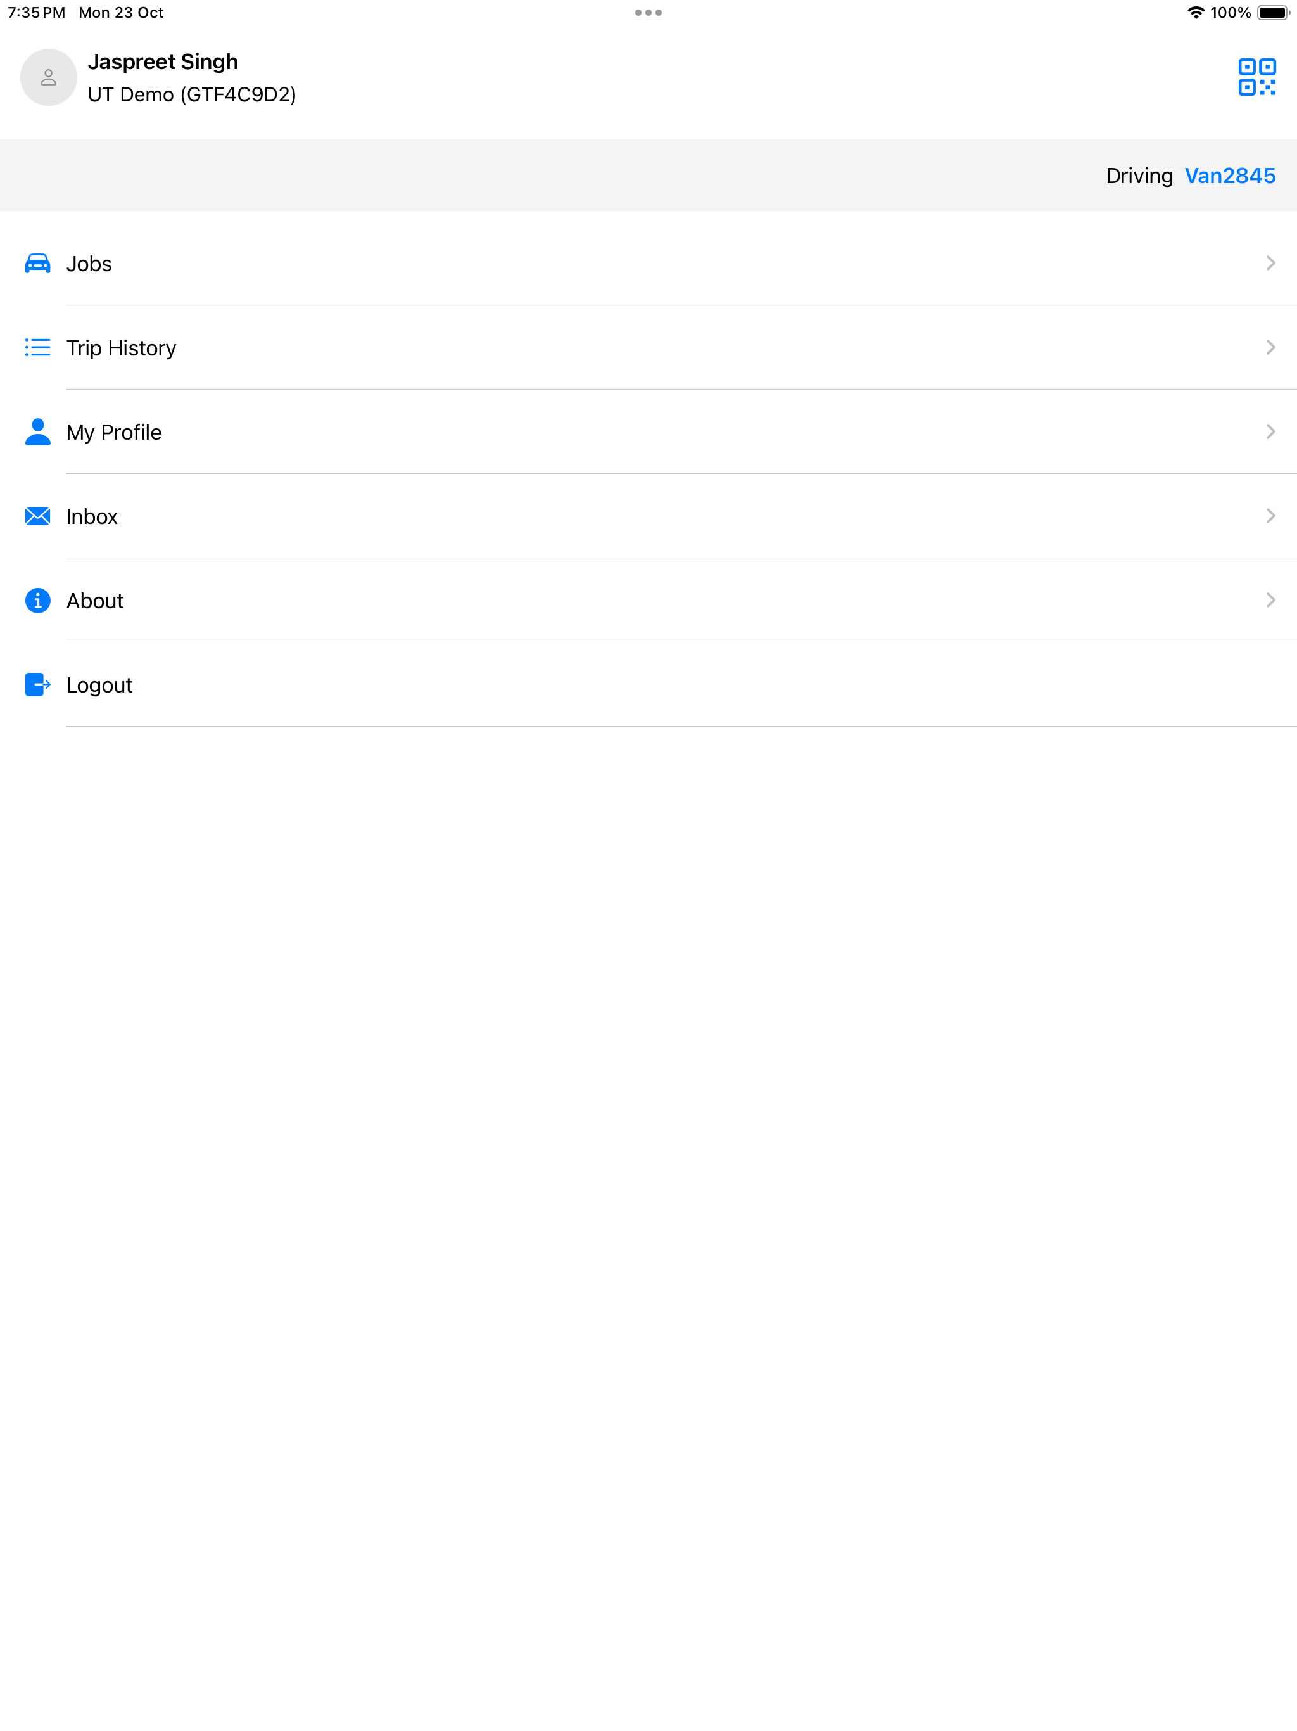The image size is (1297, 1731).
Task: Tap the QR code scanner icon
Action: click(x=1256, y=77)
